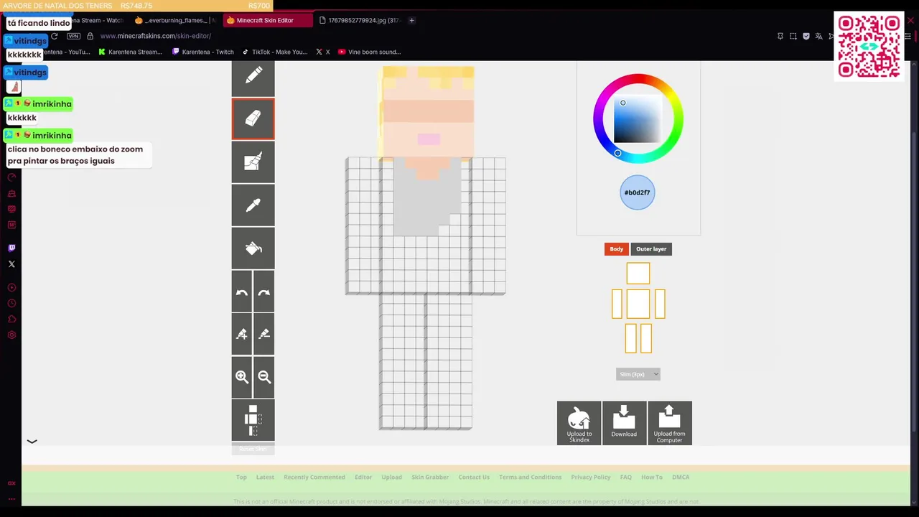Select the darken color tool
Image resolution: width=919 pixels, height=517 pixels.
coord(264,334)
